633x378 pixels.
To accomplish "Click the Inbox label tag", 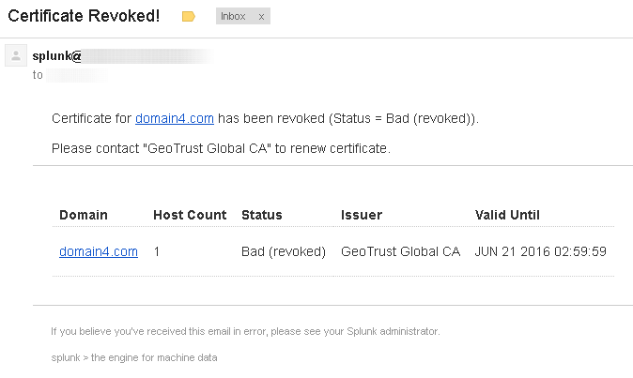I will click(235, 17).
